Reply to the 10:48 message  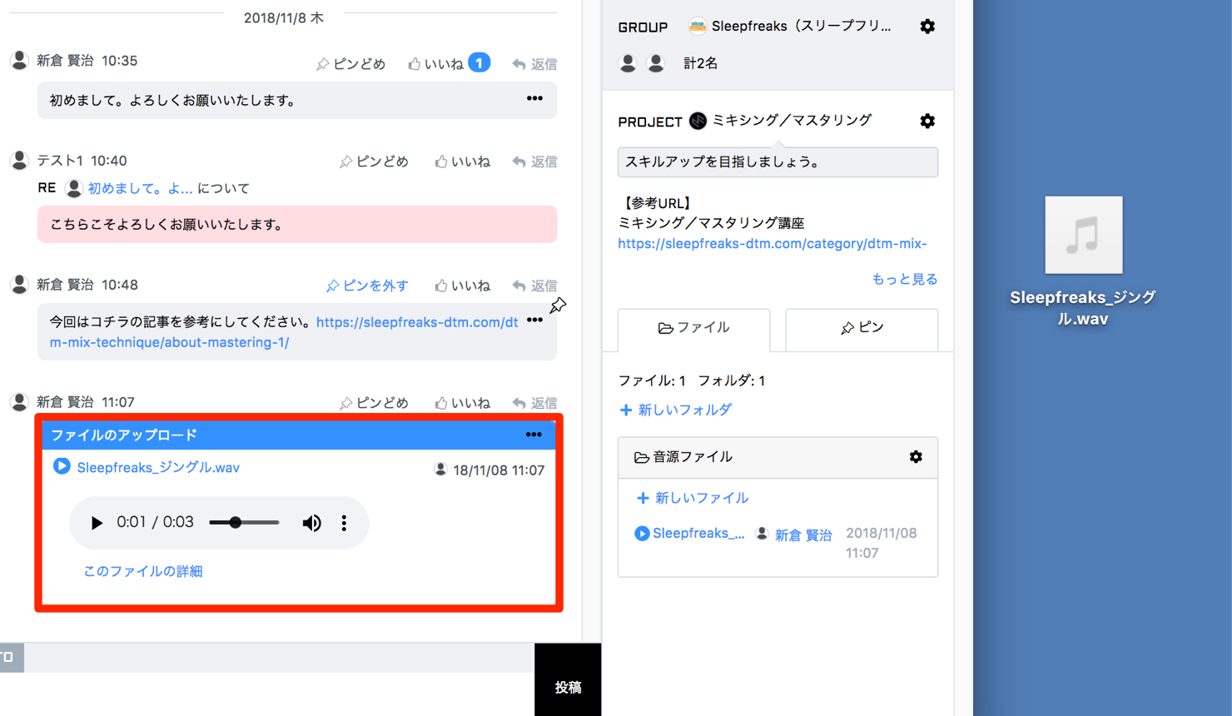tap(534, 286)
